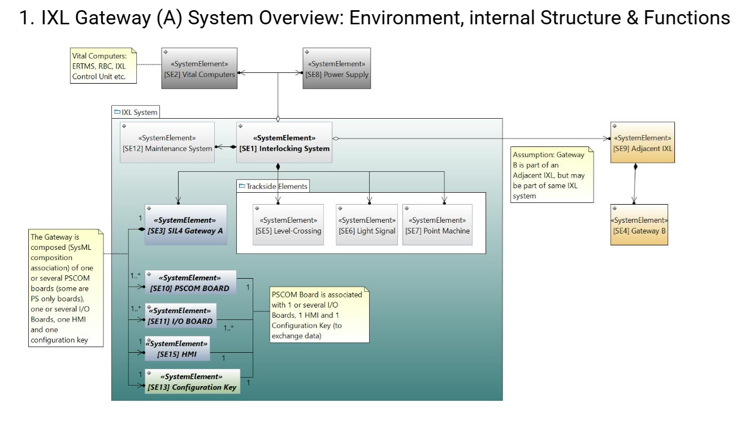Click the [SE4] Gateway B element
741x424 pixels.
[x=639, y=224]
